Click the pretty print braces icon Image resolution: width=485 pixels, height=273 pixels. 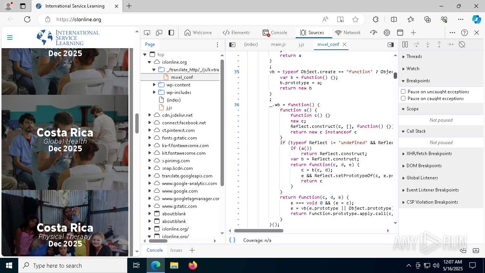(232, 240)
